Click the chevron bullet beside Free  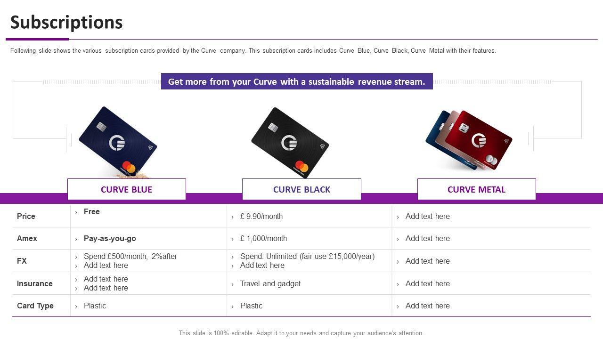click(76, 212)
